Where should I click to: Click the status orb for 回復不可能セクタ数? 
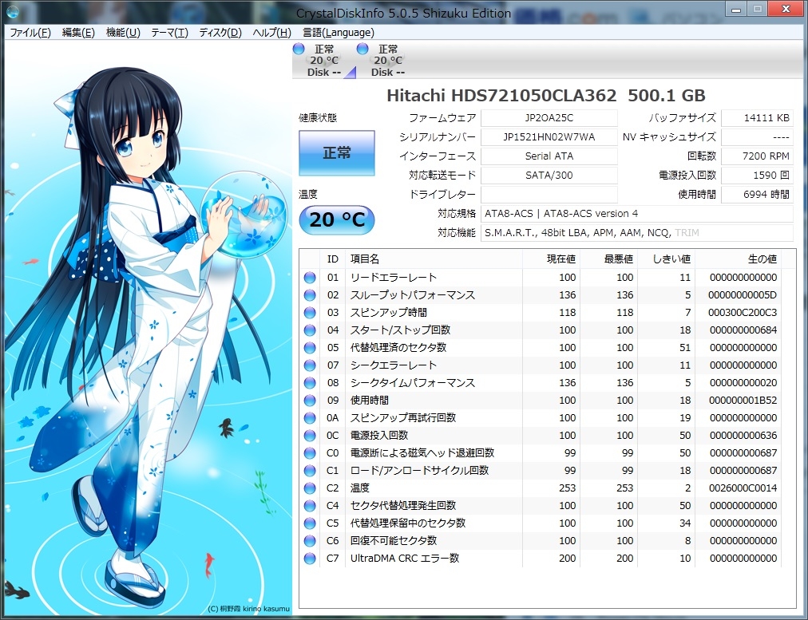pyautogui.click(x=310, y=540)
